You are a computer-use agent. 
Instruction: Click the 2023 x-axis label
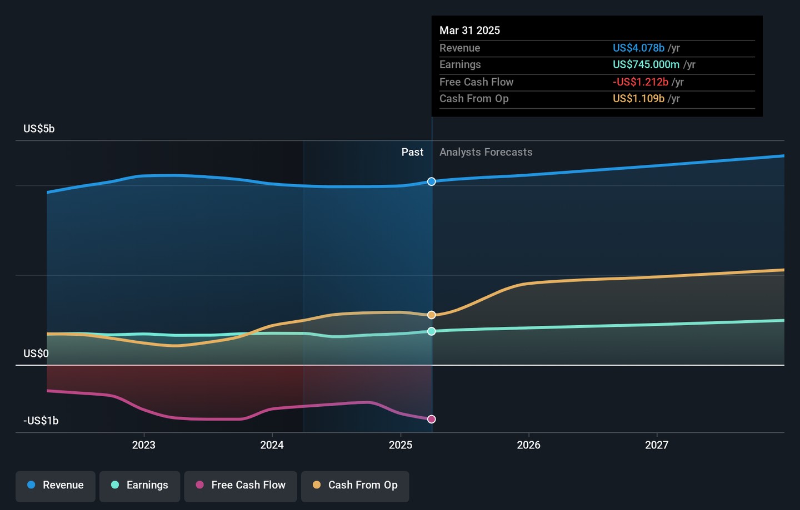click(144, 445)
